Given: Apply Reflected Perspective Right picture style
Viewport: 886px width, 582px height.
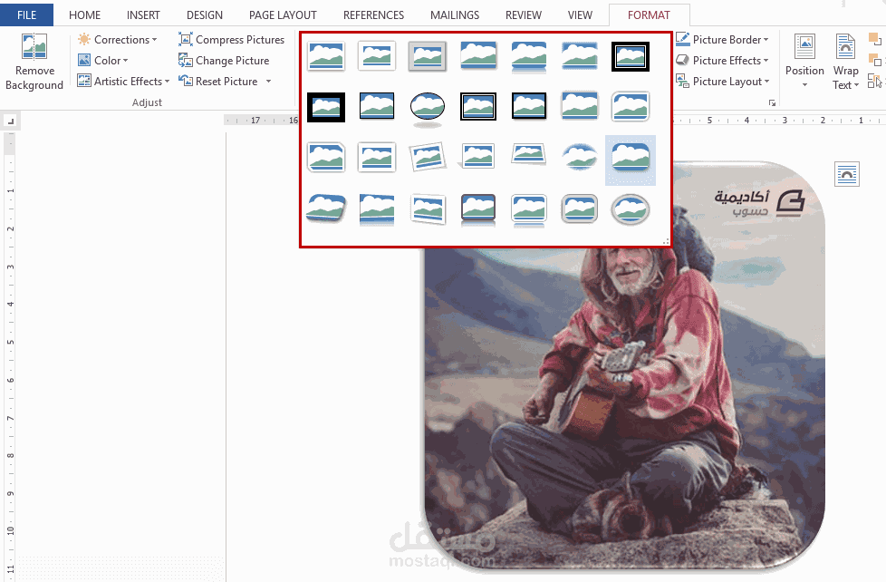Looking at the screenshot, I should [377, 209].
